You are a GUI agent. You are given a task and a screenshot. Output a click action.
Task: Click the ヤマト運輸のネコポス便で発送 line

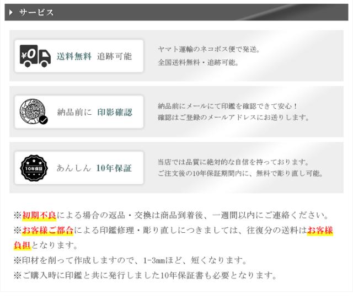click(x=209, y=49)
